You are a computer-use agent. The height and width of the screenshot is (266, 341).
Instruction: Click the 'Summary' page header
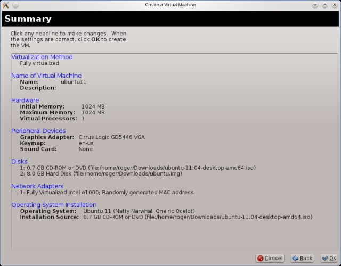tap(28, 19)
